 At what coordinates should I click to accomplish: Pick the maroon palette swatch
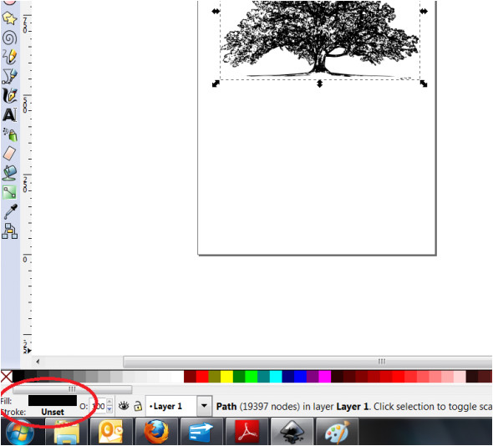190,377
